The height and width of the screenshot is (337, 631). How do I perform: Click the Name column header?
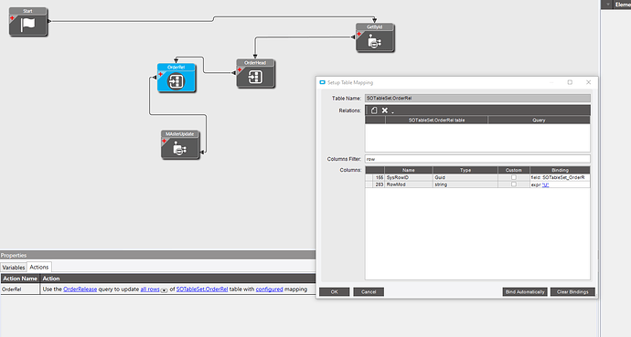pos(409,170)
